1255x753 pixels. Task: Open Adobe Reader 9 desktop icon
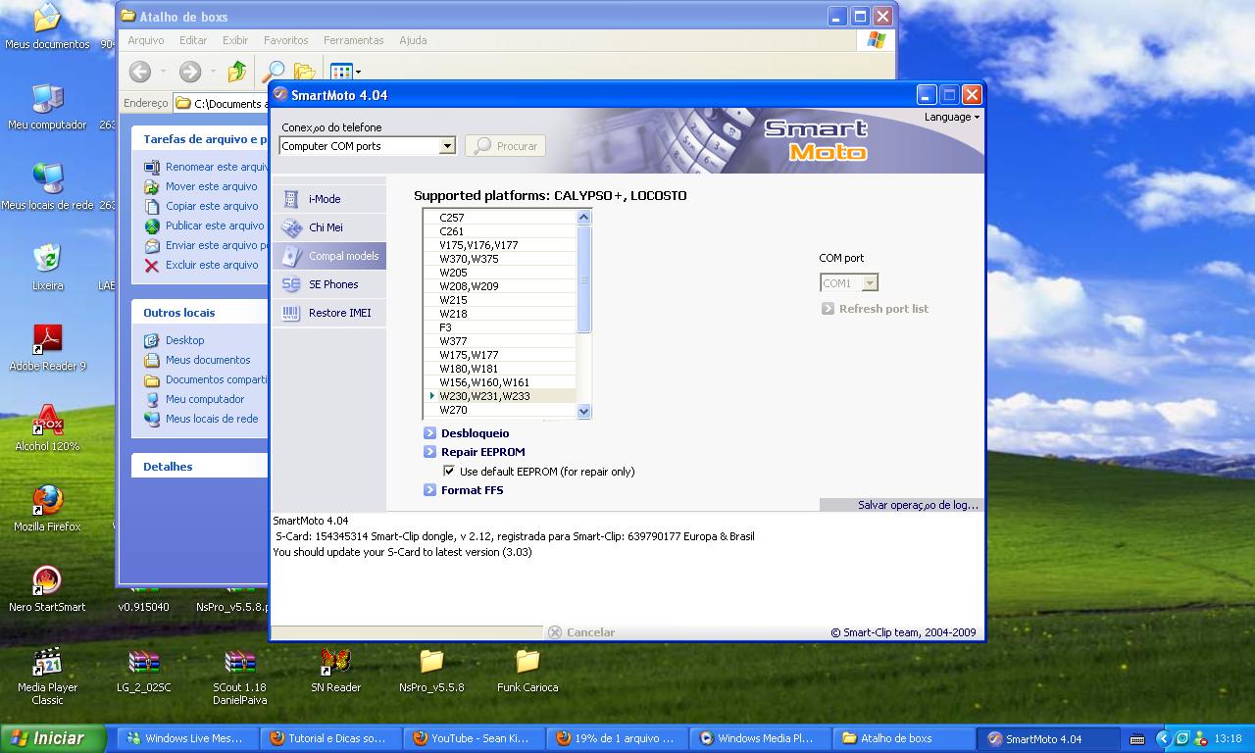click(x=47, y=348)
